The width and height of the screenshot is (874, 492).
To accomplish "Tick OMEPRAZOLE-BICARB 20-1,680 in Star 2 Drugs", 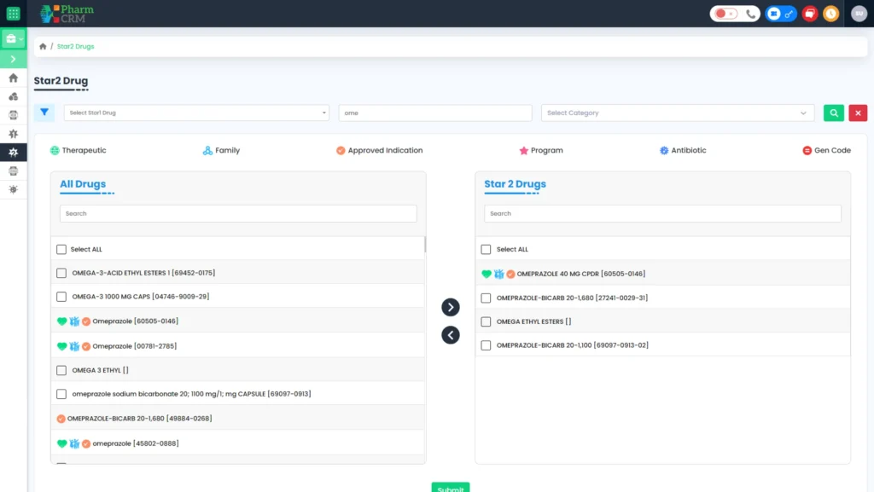I will [x=485, y=298].
